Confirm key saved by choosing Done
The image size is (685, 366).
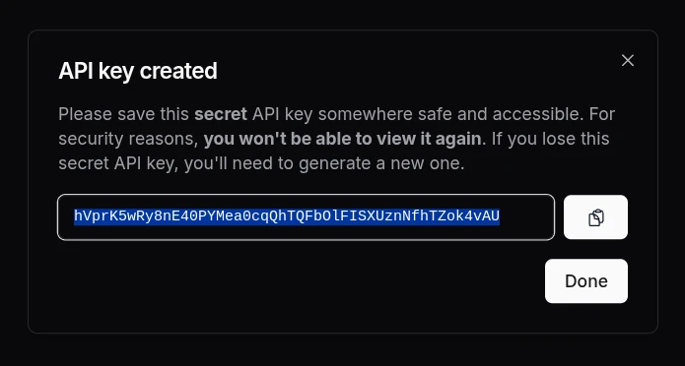pyautogui.click(x=586, y=281)
